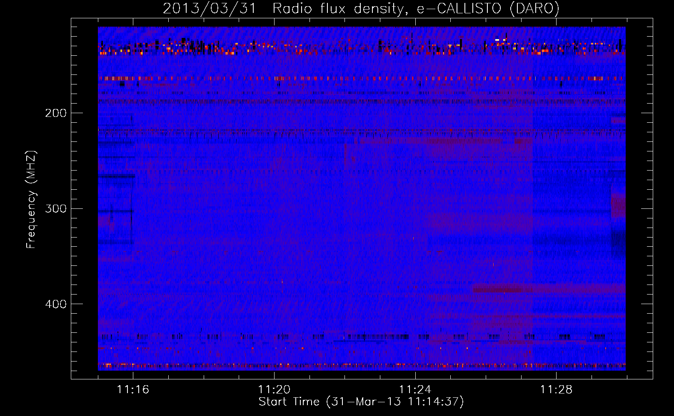Image resolution: width=674 pixels, height=416 pixels.
Task: Select the "Frequency (MHZ)" y-axis label
Action: tap(31, 200)
